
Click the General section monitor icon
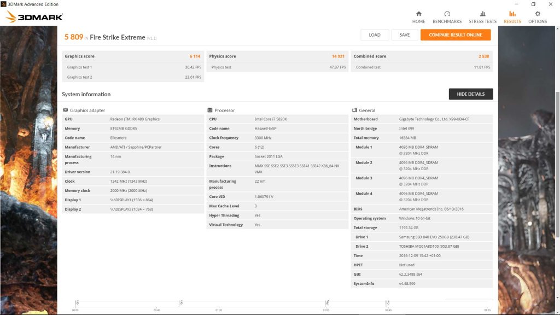point(354,110)
